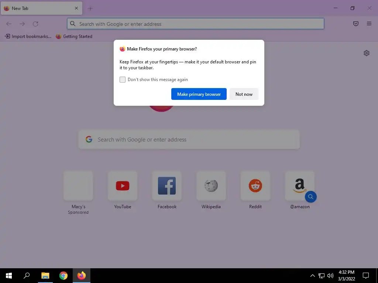Focus the top address bar
The height and width of the screenshot is (283, 378).
tap(196, 24)
